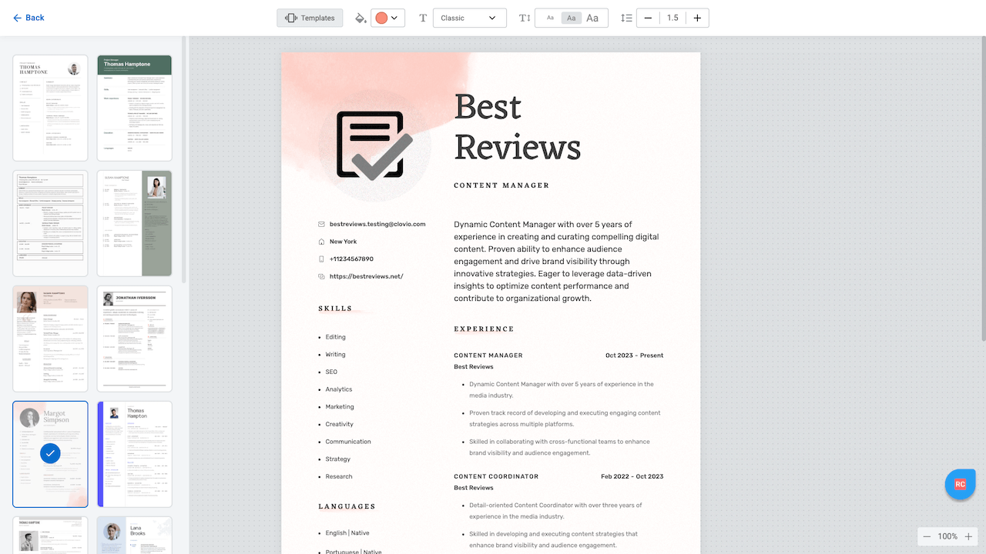Click the https://bestreviews.net/ link
This screenshot has height=554, width=986.
366,275
